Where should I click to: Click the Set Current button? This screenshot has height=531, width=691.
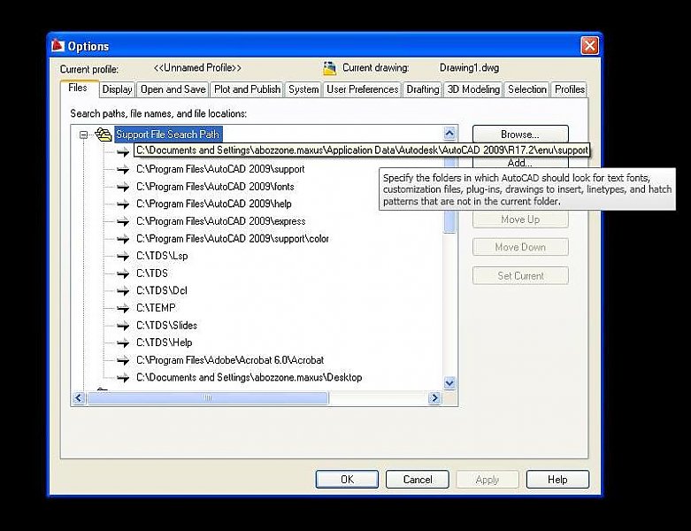click(520, 276)
